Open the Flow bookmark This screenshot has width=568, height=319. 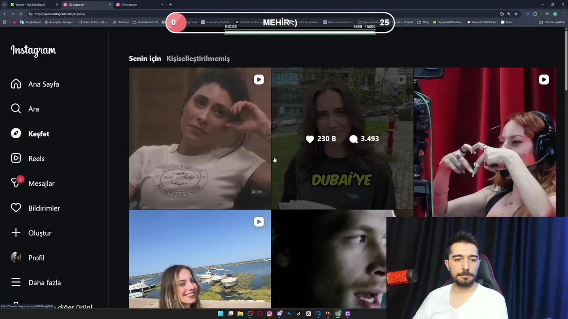click(x=506, y=22)
